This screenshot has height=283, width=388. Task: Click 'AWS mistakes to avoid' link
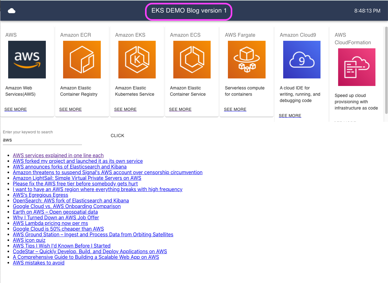[x=39, y=263]
